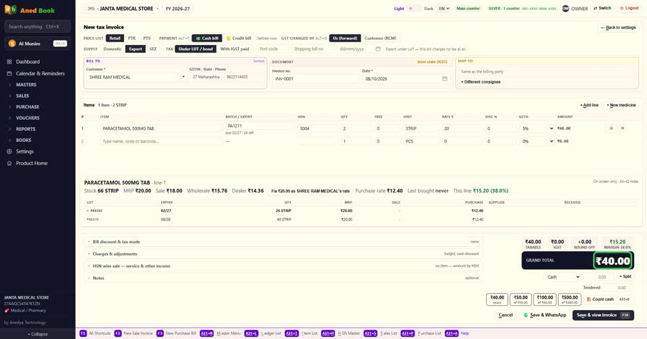This screenshot has height=339, width=647.
Task: Click the Logout button
Action: pyautogui.click(x=629, y=8)
